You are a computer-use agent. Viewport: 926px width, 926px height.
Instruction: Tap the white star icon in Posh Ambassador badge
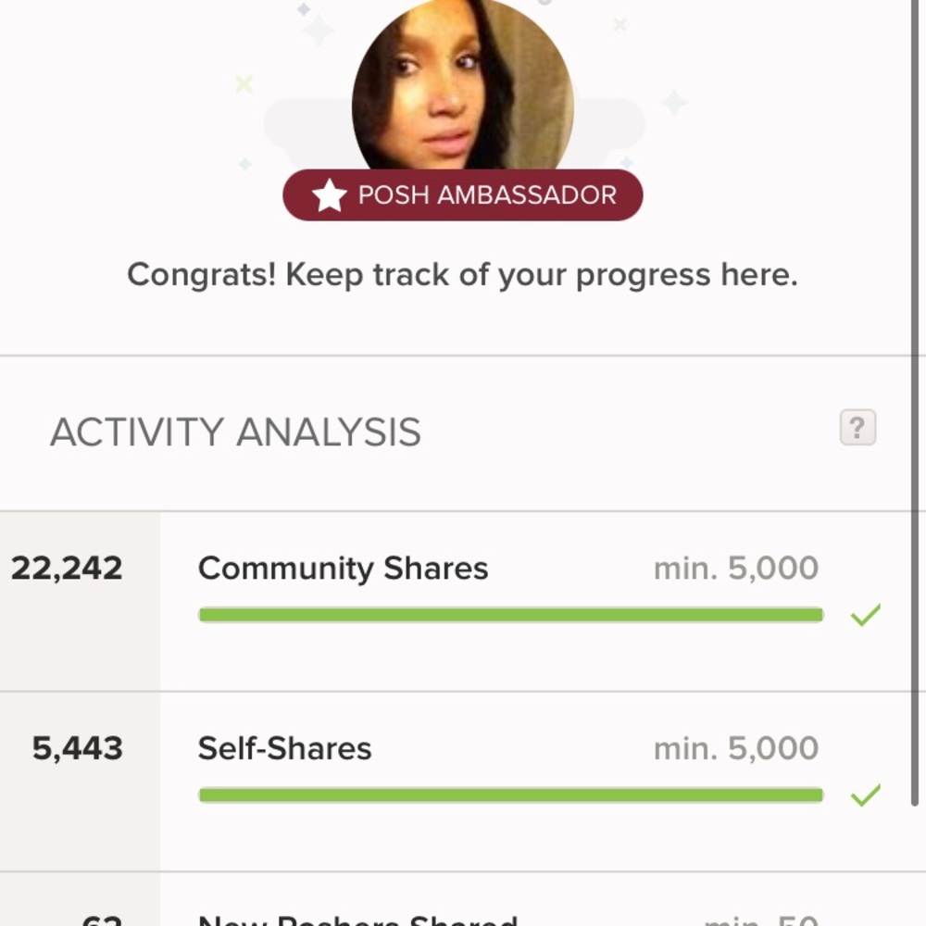coord(329,195)
